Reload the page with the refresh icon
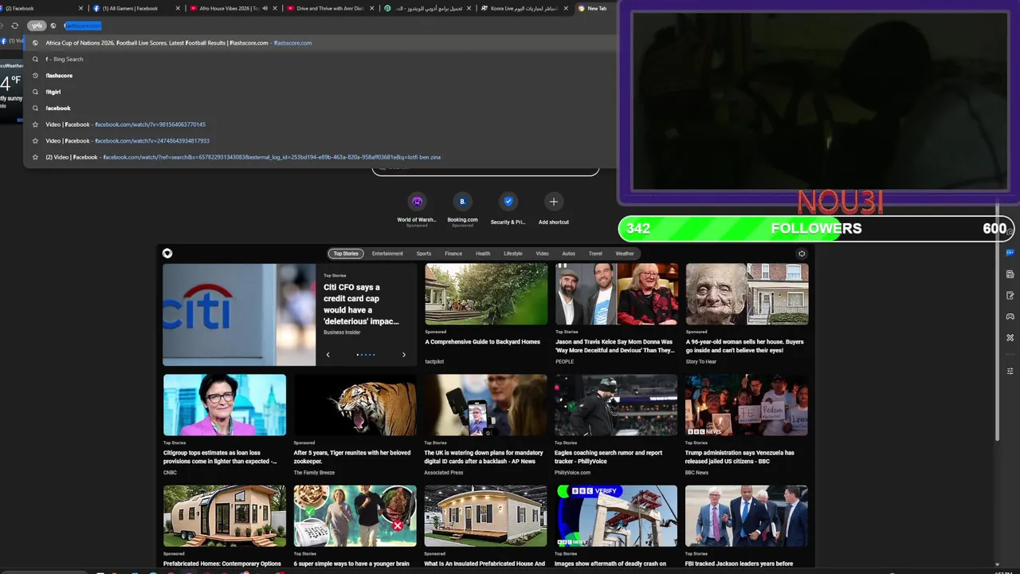Viewport: 1020px width, 574px height. [14, 26]
